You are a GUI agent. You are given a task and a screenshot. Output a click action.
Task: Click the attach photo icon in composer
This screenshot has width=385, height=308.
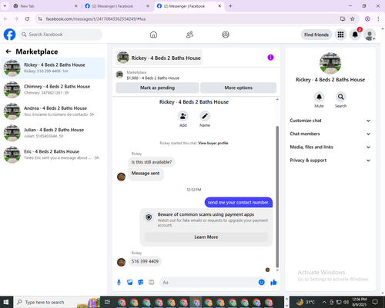coord(130,283)
